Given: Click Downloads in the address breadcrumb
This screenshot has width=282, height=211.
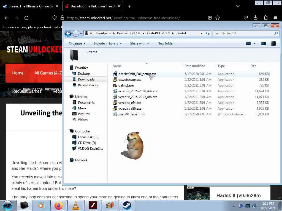Looking at the screenshot, I should (102, 33).
